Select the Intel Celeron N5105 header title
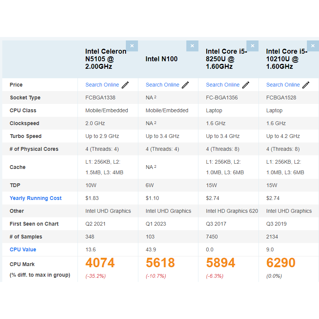319x319 pixels. (106, 59)
